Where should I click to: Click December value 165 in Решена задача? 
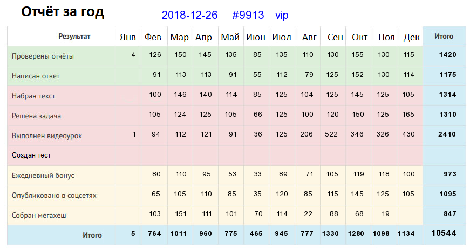tap(408, 115)
